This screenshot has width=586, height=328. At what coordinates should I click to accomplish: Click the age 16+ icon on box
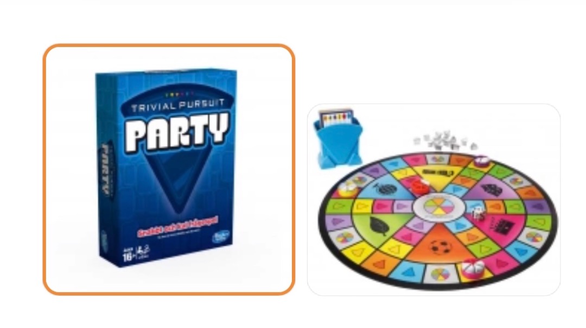(x=129, y=255)
